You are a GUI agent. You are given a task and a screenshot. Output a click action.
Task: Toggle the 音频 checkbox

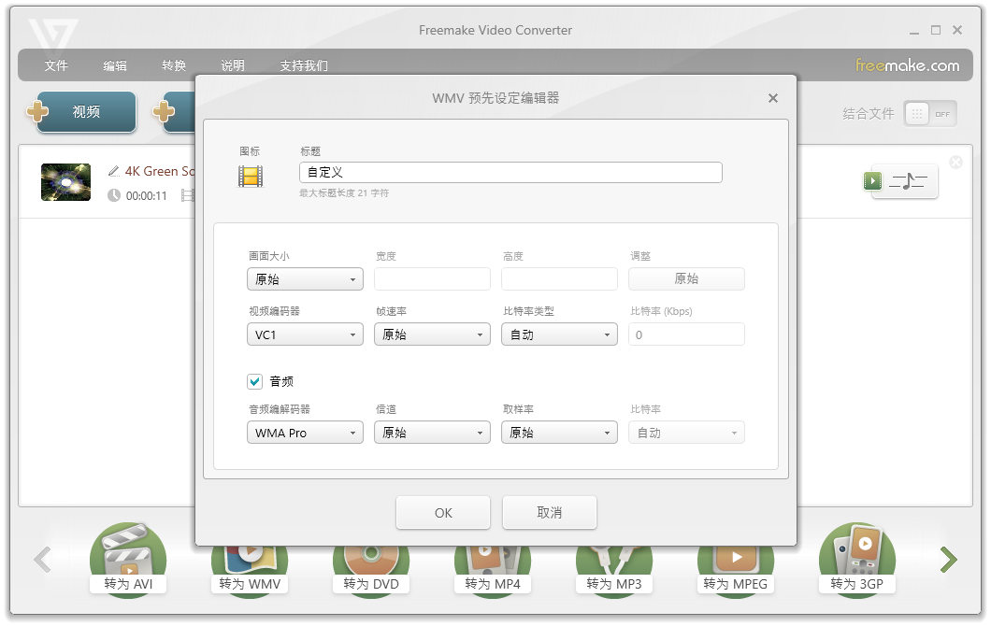pos(254,381)
